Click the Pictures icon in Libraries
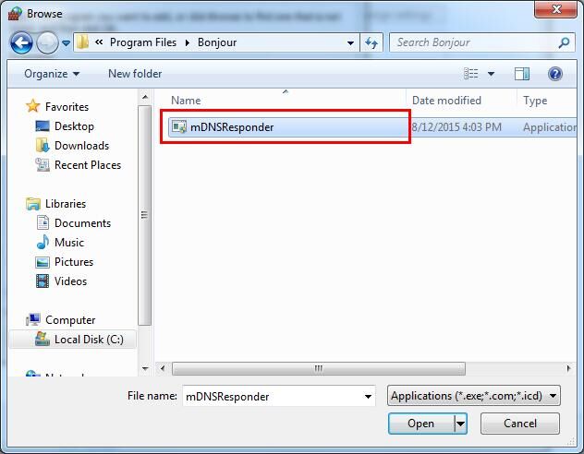Image resolution: width=584 pixels, height=454 pixels. (43, 262)
